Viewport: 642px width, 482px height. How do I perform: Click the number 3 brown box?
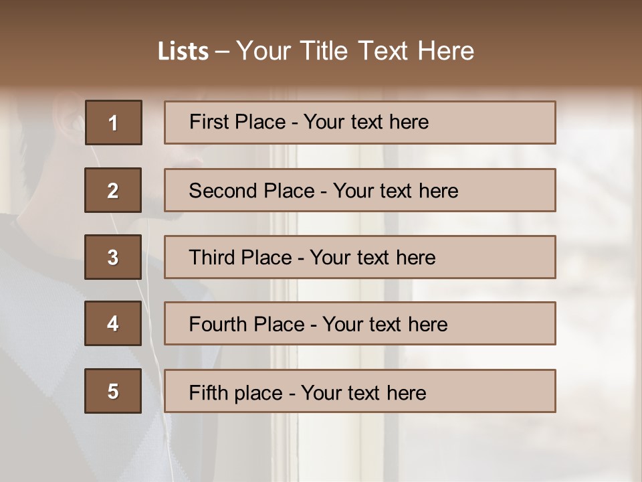pyautogui.click(x=113, y=257)
